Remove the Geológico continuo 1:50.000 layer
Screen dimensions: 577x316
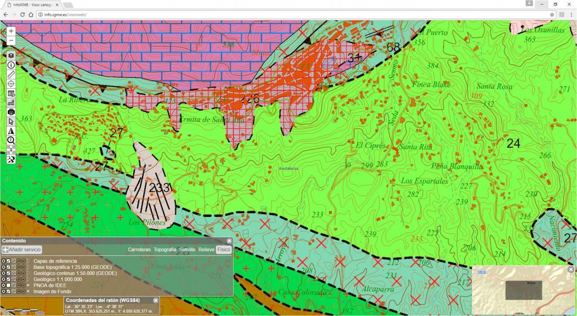[4, 273]
